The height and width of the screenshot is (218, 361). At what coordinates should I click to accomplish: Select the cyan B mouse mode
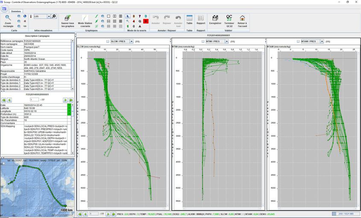click(146, 16)
